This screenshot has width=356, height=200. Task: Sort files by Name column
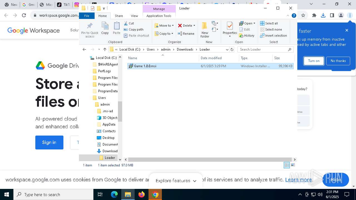[163, 58]
